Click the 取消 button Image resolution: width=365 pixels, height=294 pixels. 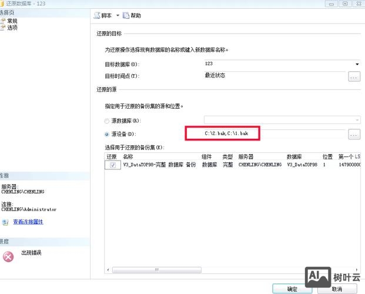click(x=337, y=289)
